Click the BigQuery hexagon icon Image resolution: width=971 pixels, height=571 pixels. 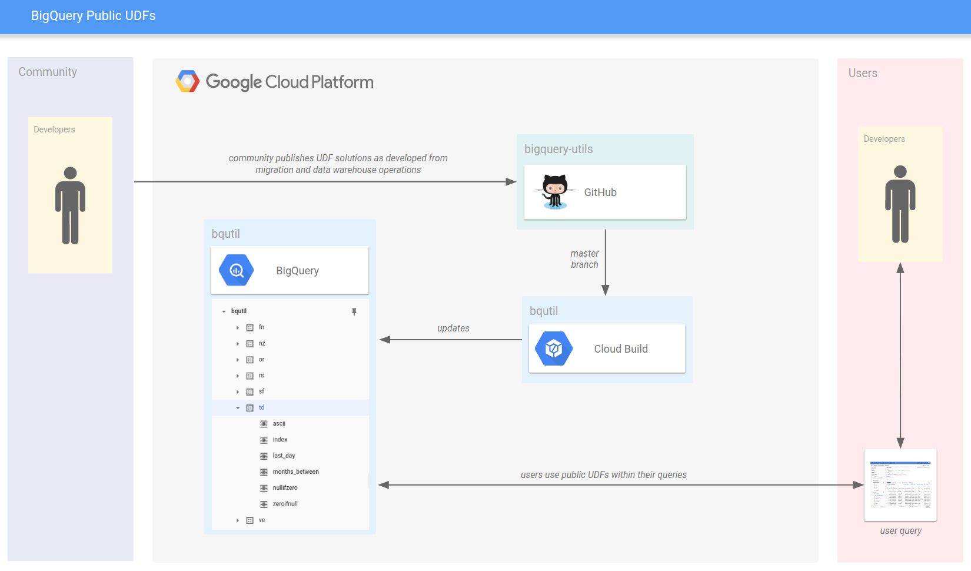[x=236, y=270]
